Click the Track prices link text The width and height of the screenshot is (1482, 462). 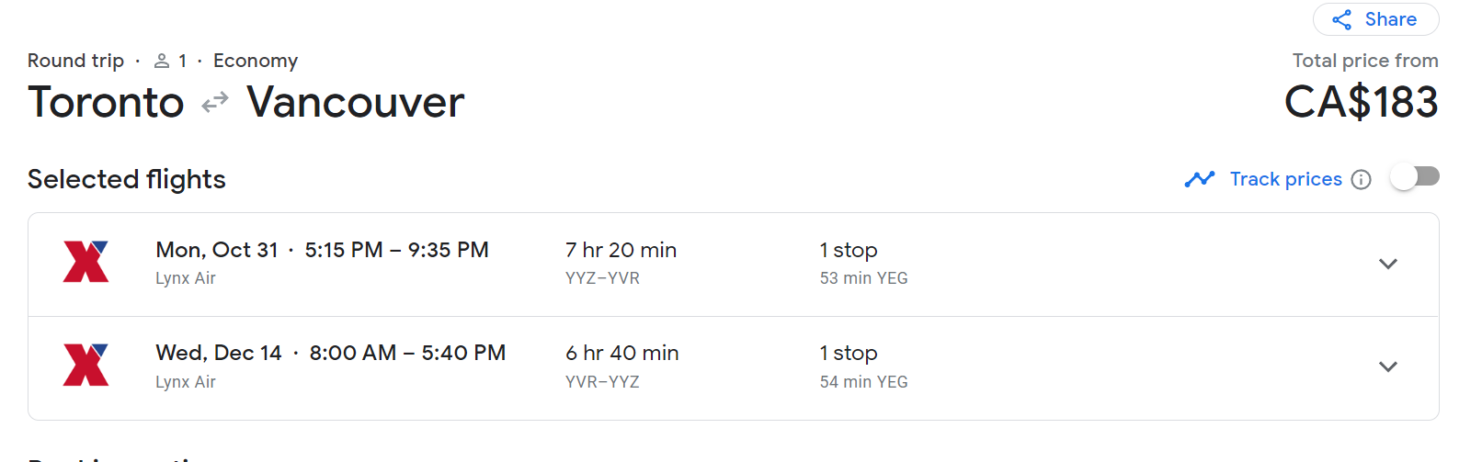pos(1285,179)
